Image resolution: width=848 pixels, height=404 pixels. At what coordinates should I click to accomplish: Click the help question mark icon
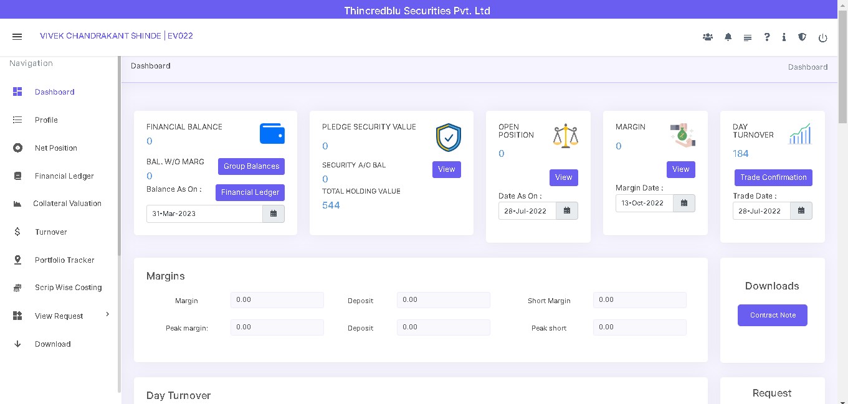pyautogui.click(x=767, y=37)
